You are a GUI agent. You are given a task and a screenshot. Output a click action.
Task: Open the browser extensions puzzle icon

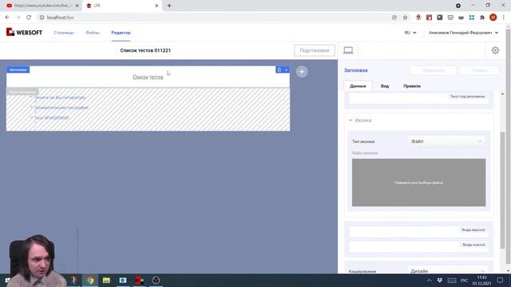(x=482, y=18)
